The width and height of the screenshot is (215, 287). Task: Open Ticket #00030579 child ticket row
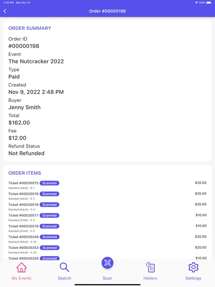pos(107,228)
